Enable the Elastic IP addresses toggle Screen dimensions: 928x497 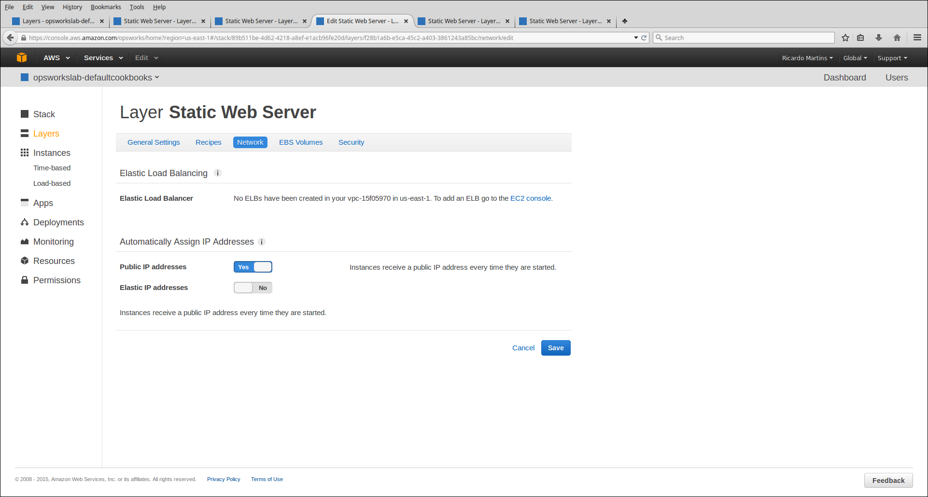253,288
